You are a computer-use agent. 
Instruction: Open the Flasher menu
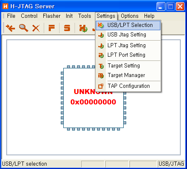tap(52, 16)
